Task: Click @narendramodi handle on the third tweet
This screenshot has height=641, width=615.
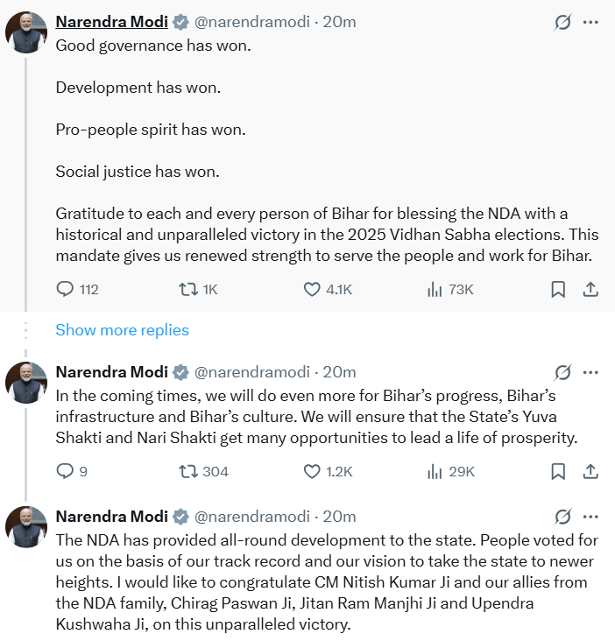Action: [x=251, y=517]
